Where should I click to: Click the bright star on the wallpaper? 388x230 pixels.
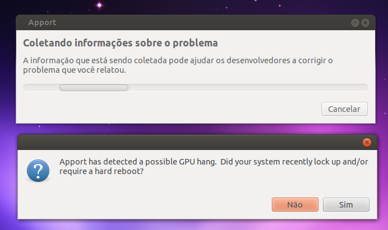pyautogui.click(x=99, y=5)
